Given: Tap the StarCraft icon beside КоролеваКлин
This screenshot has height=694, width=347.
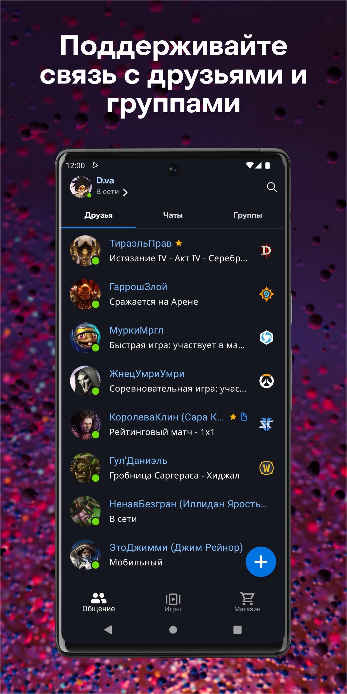Looking at the screenshot, I should coord(266,424).
